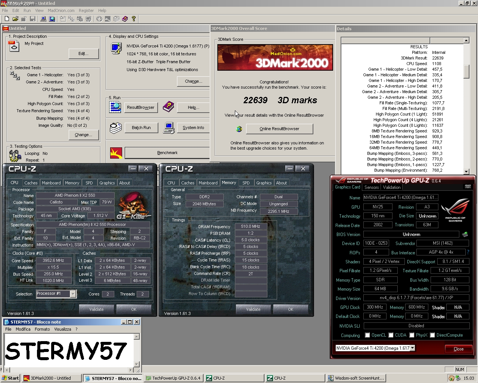Open the Validation tab in GPU-Z
The width and height of the screenshot is (478, 383).
point(392,187)
